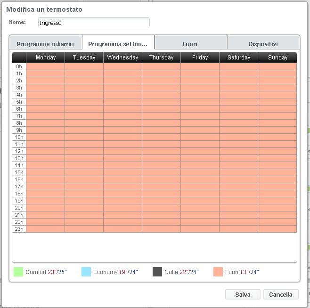Click the Sunday column header

click(277, 57)
